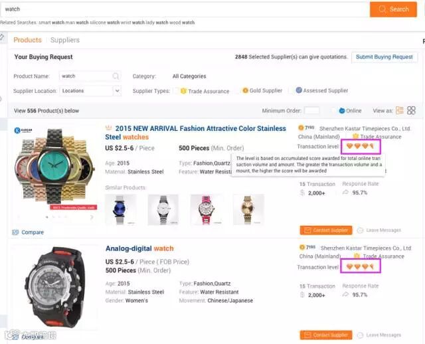Select the Products tab
The height and width of the screenshot is (344, 425).
27,40
